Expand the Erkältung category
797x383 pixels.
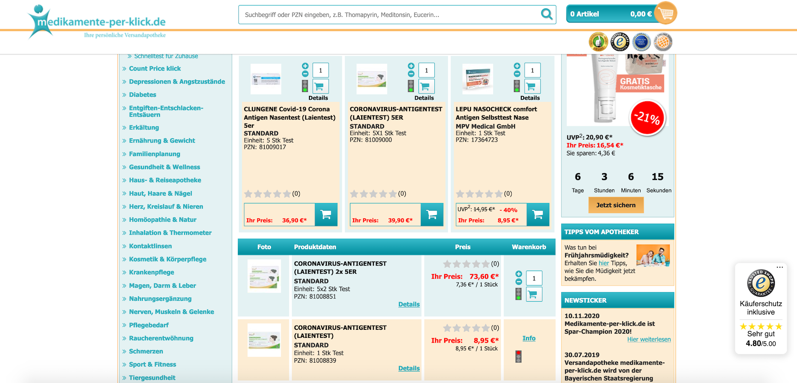click(144, 128)
